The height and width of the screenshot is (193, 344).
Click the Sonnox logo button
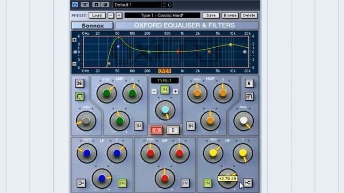pos(92,26)
